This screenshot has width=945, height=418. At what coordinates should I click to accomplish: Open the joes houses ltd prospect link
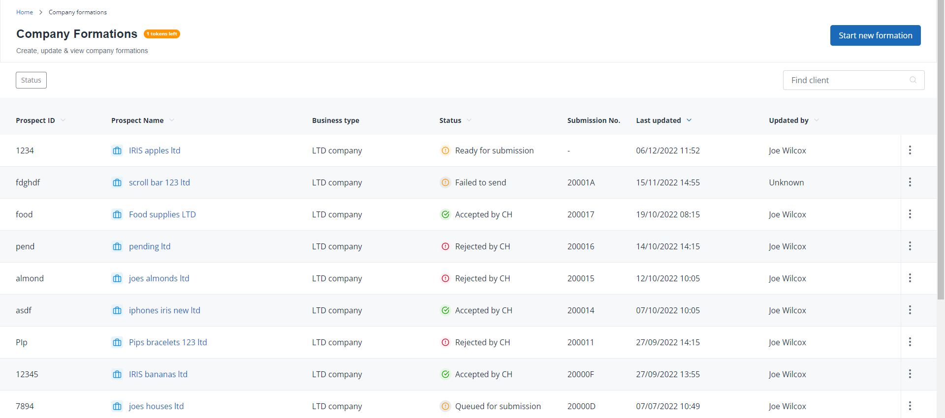pyautogui.click(x=156, y=406)
